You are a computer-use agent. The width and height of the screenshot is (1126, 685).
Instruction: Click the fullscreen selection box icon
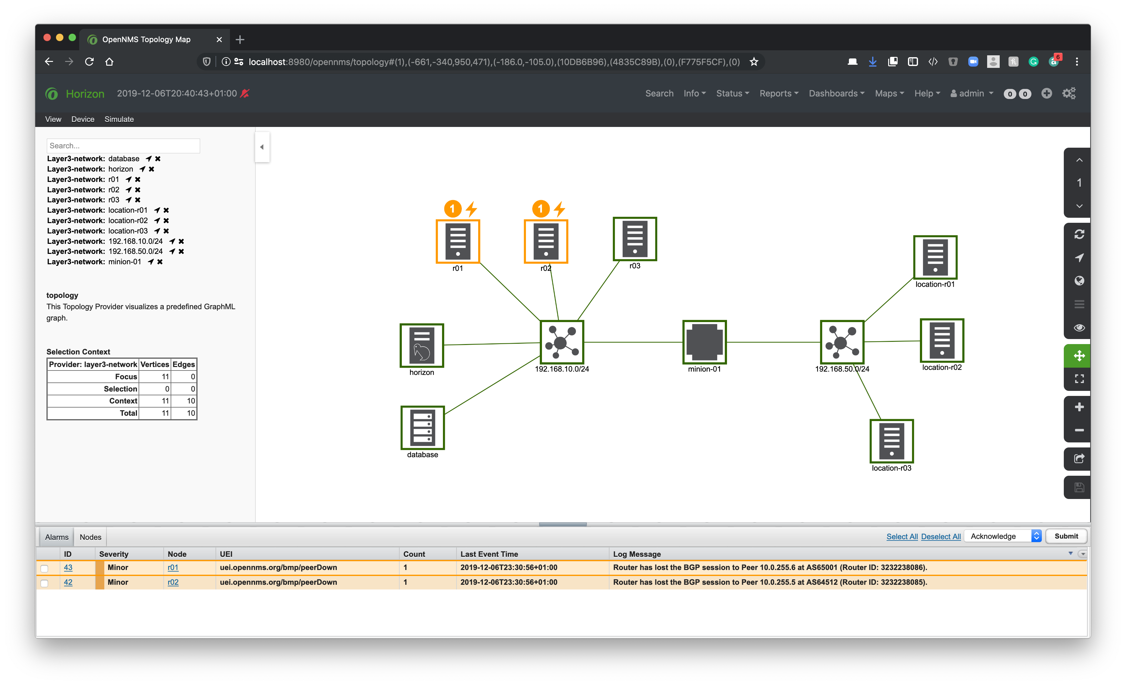1079,379
